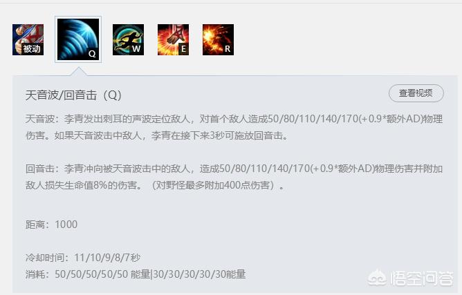This screenshot has height=295, width=462.
Task: Click the 回音击 description paragraph
Action: 234,177
